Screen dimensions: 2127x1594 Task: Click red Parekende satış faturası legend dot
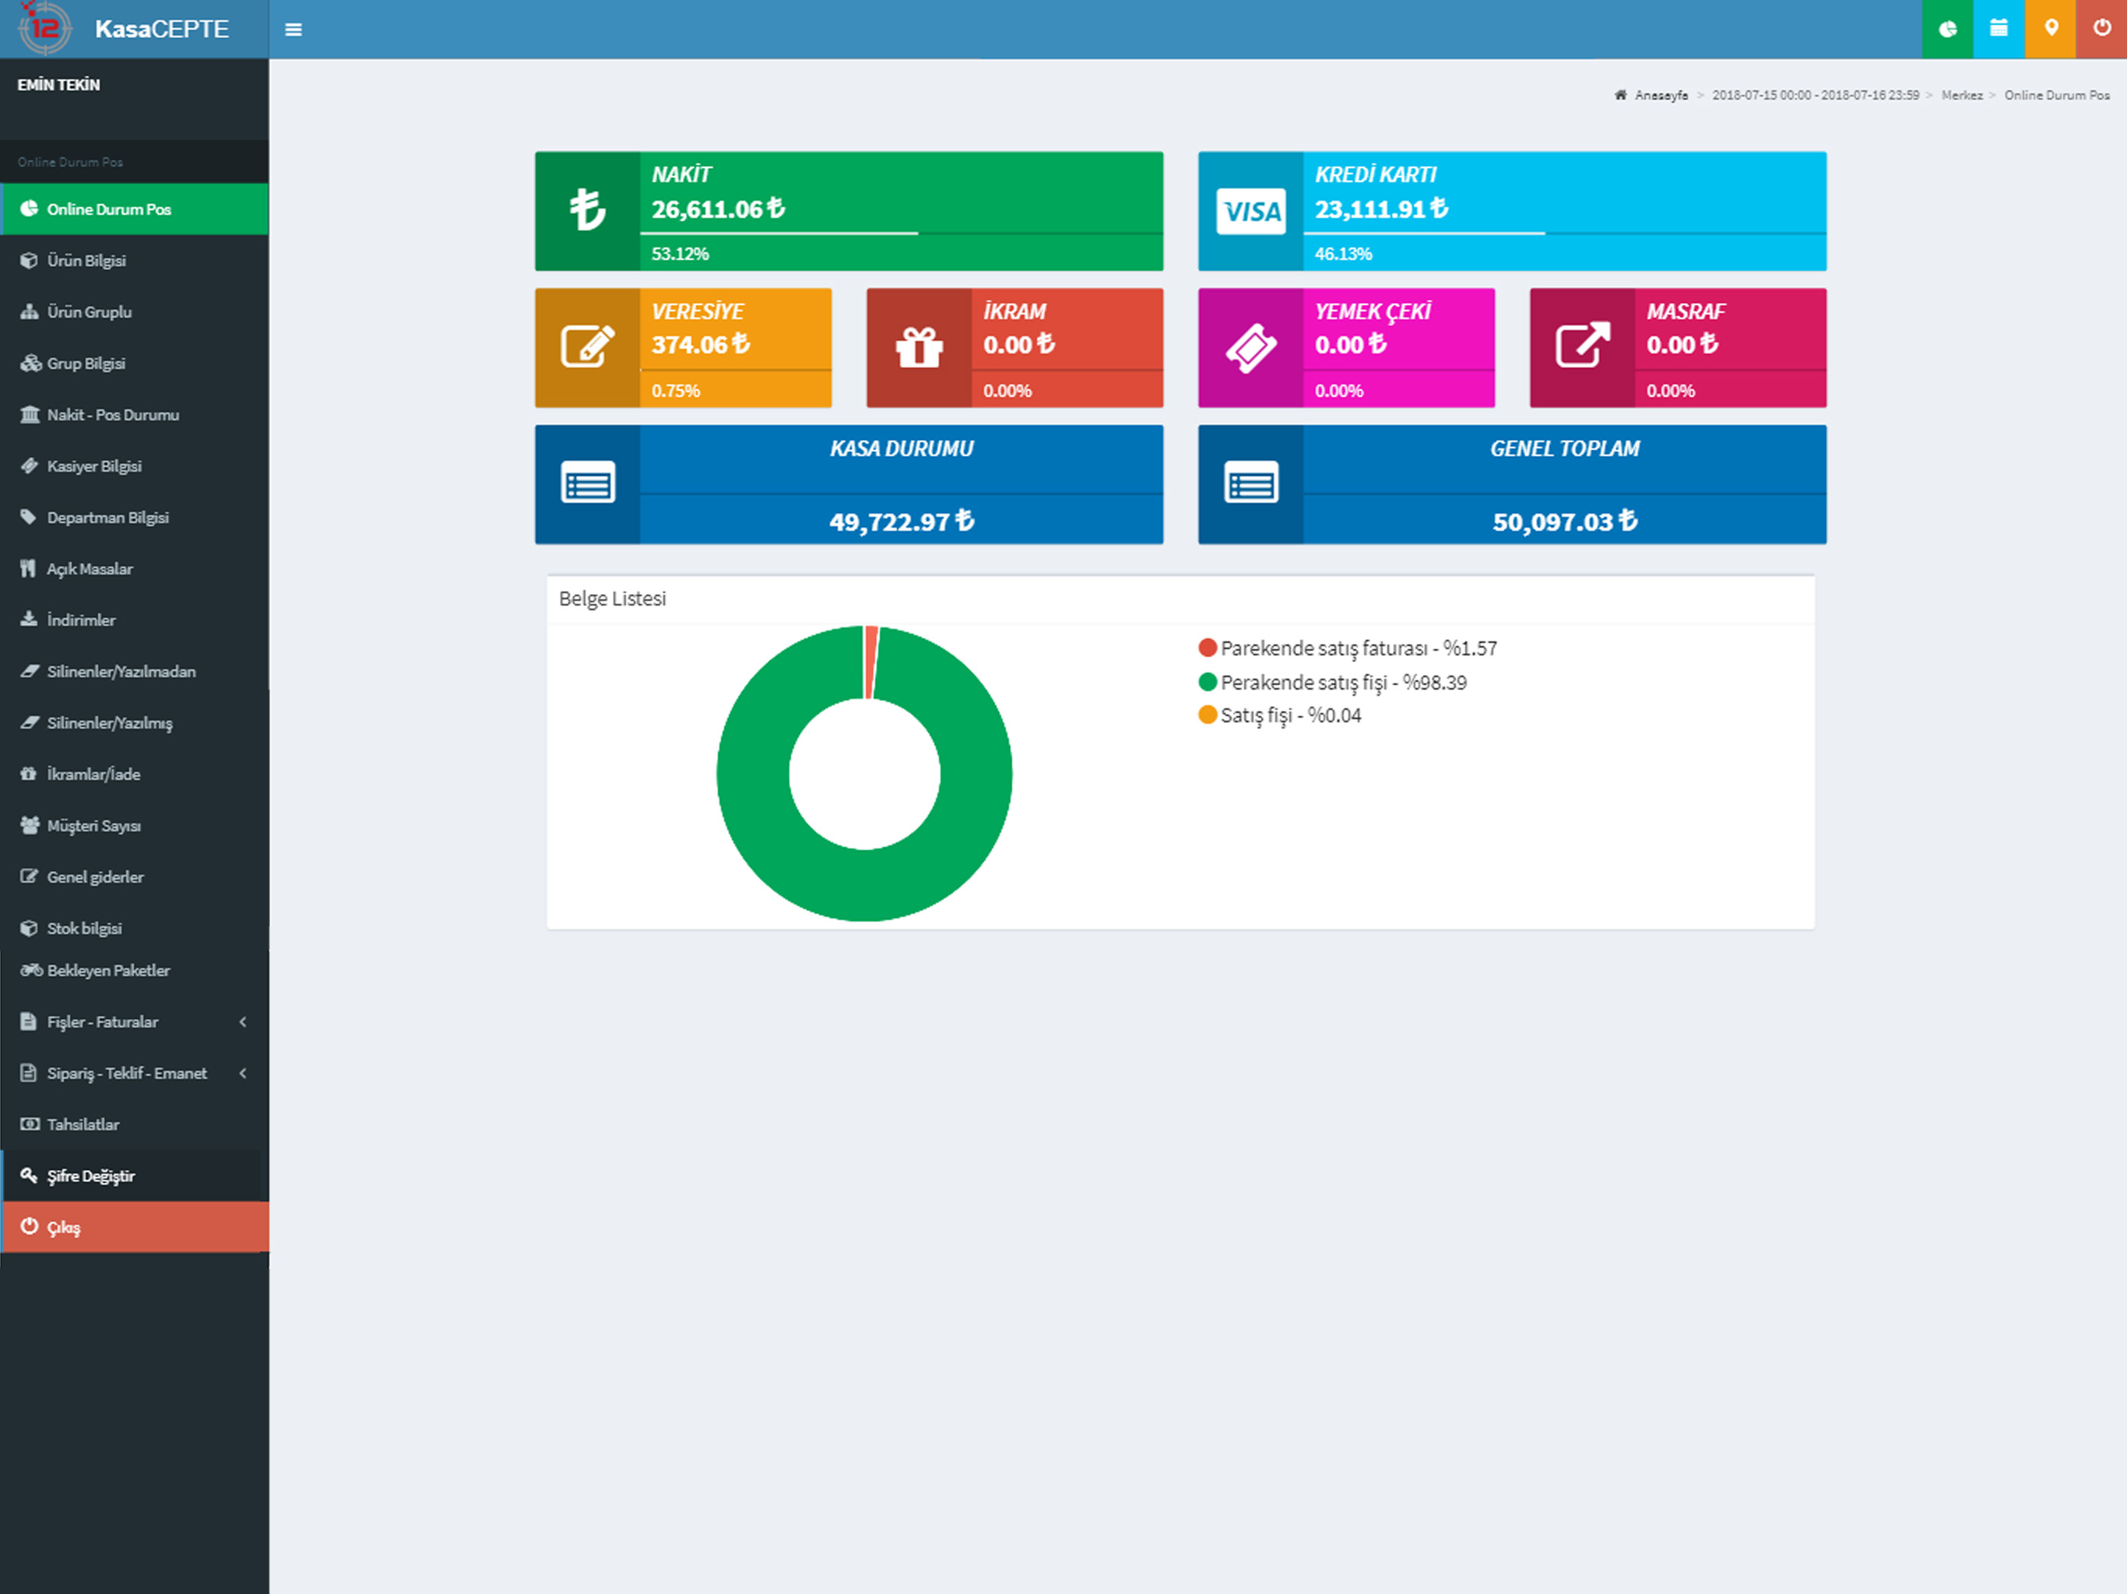coord(1208,648)
